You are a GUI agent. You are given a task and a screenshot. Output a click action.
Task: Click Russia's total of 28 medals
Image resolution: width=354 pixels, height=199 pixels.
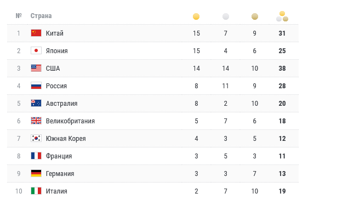point(282,86)
